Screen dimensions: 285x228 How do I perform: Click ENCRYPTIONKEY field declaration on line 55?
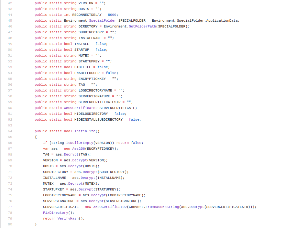pyautogui.click(x=92, y=79)
